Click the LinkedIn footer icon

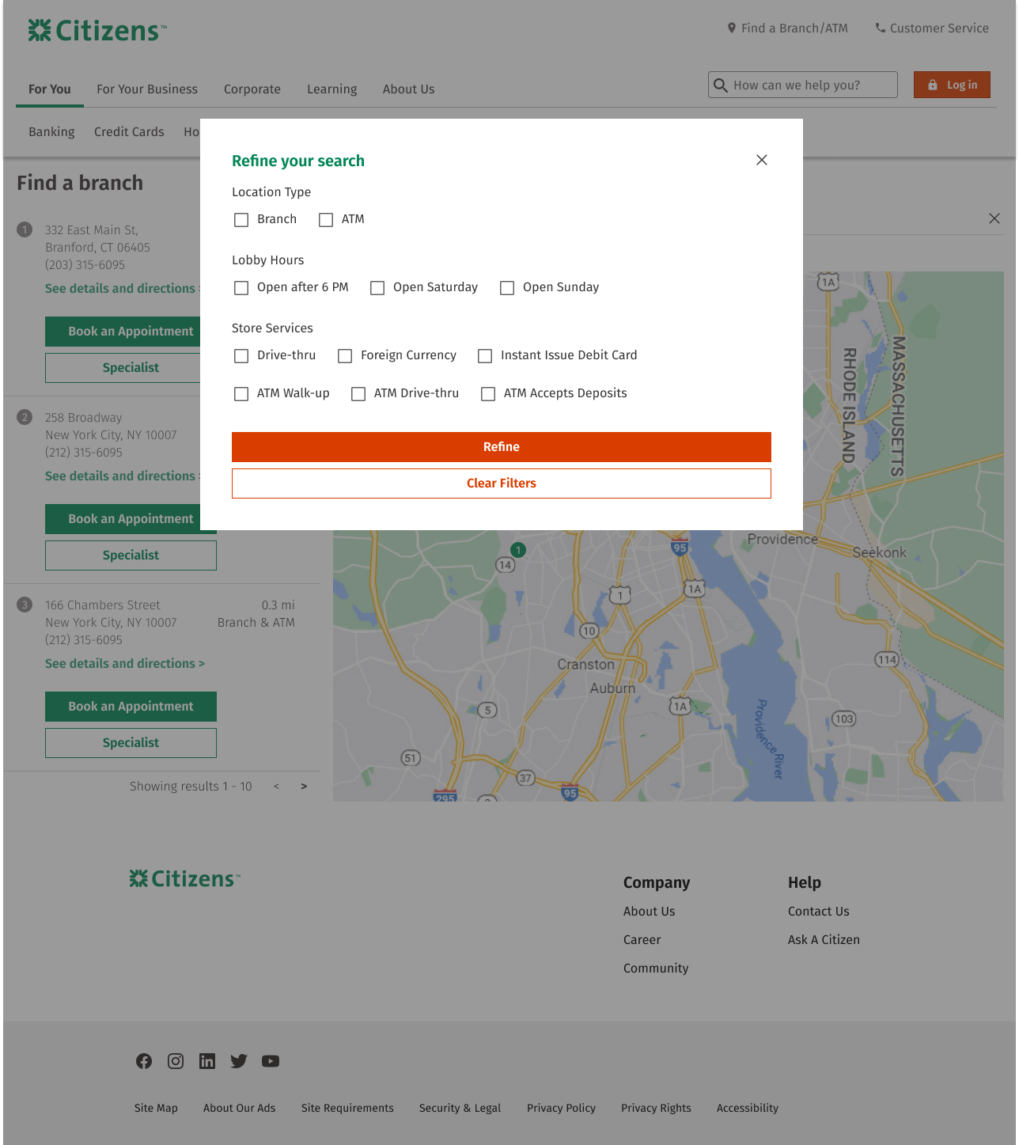pyautogui.click(x=207, y=1061)
